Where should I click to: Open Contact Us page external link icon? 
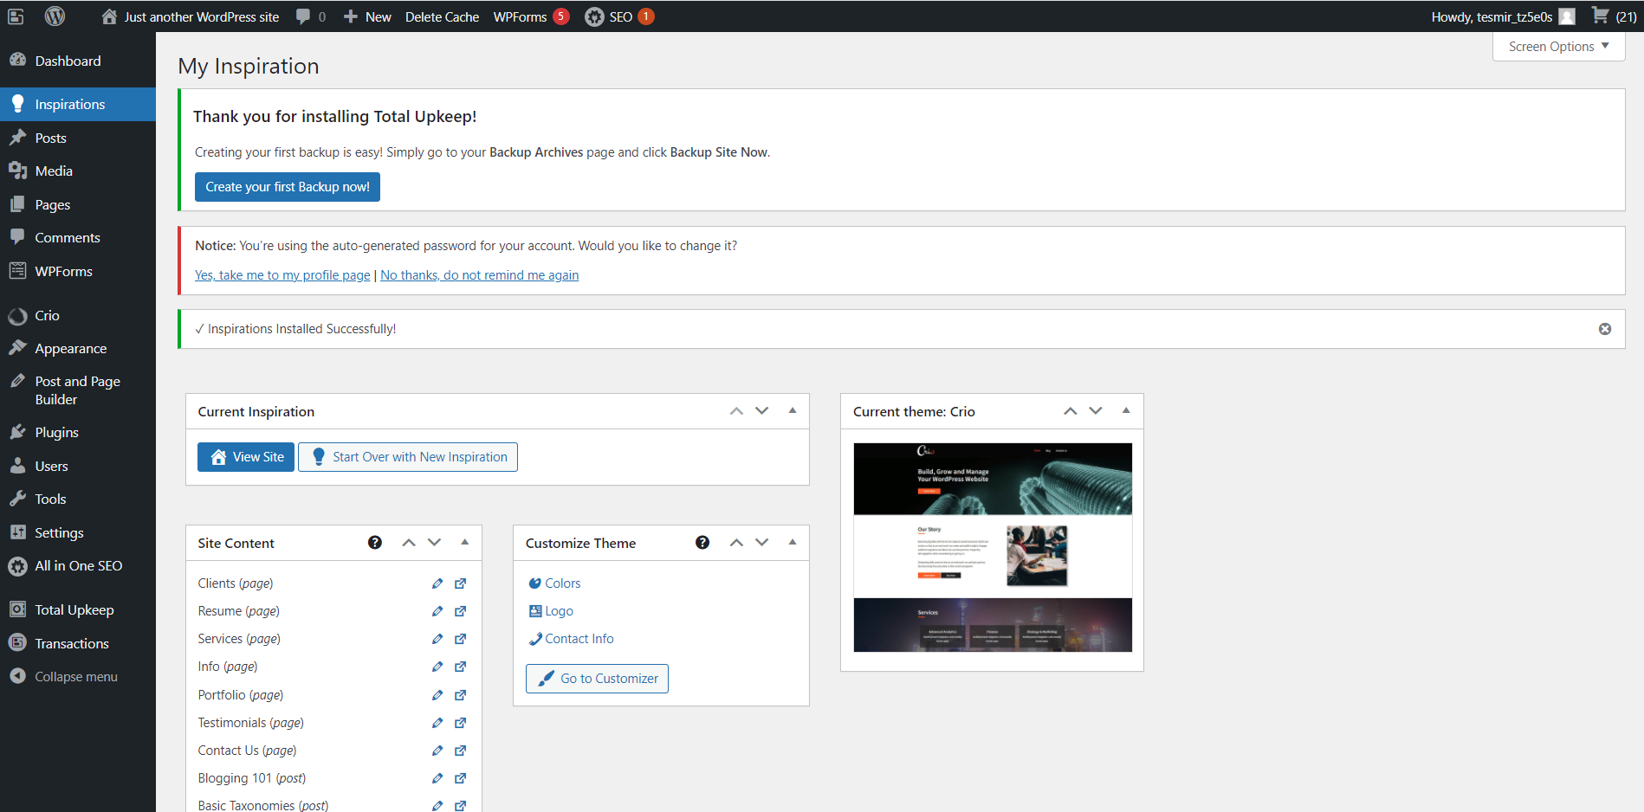pos(461,751)
